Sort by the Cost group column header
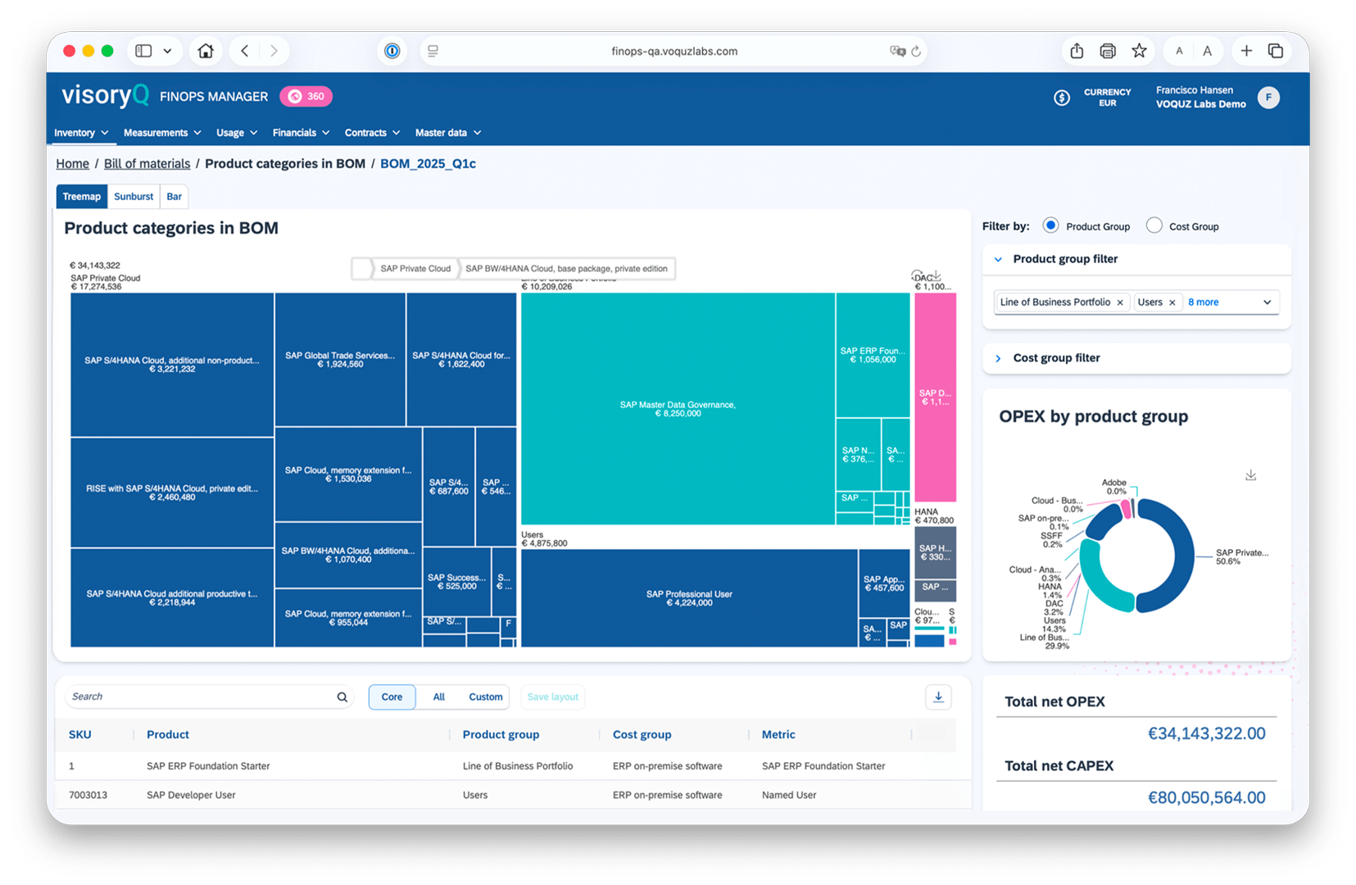This screenshot has width=1356, height=885. pos(642,735)
